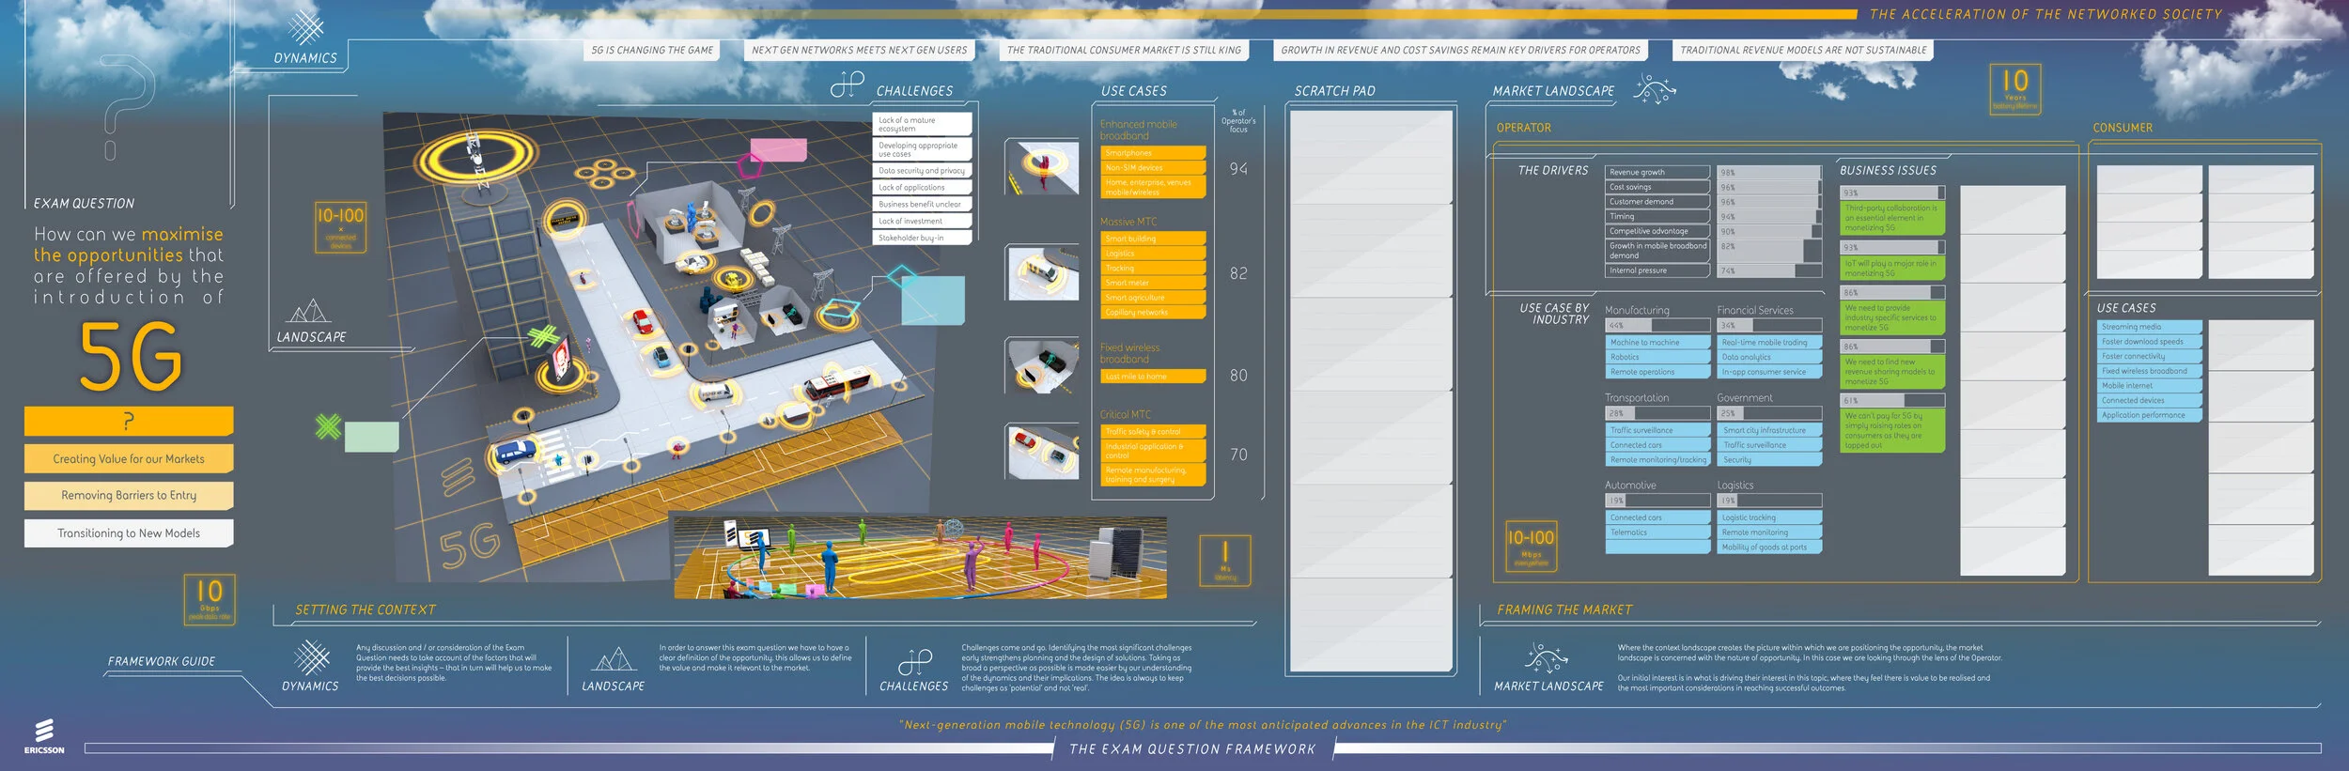The width and height of the screenshot is (2349, 771).
Task: Click the 10-100 connected devices badge
Action: click(x=340, y=226)
